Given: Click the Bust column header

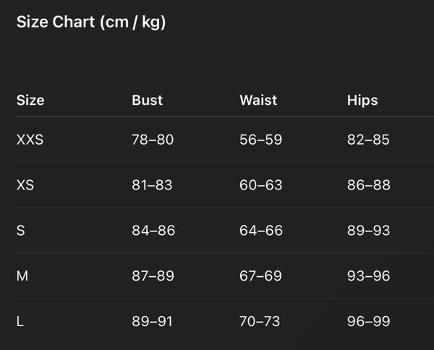Looking at the screenshot, I should (147, 101).
